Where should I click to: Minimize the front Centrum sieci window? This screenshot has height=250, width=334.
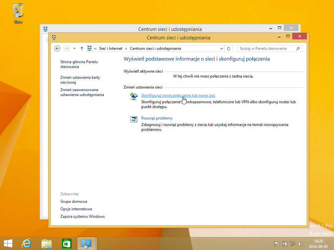click(x=279, y=36)
